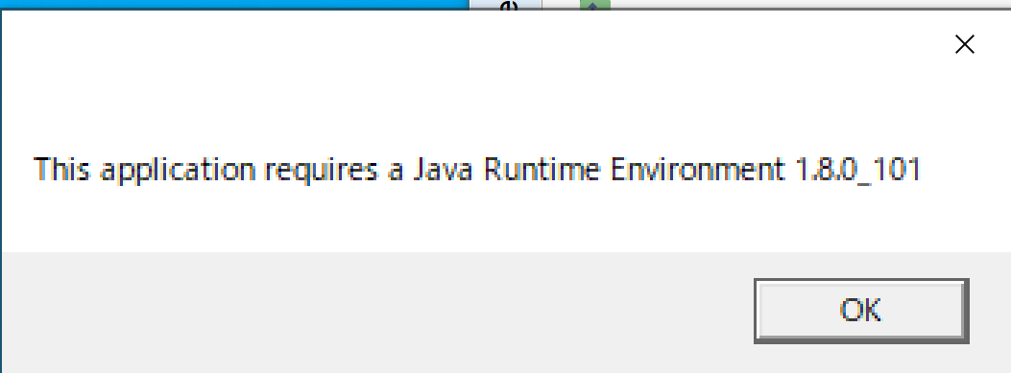
Task: Click the blue title bar strip behind the dialog
Action: pos(234,4)
